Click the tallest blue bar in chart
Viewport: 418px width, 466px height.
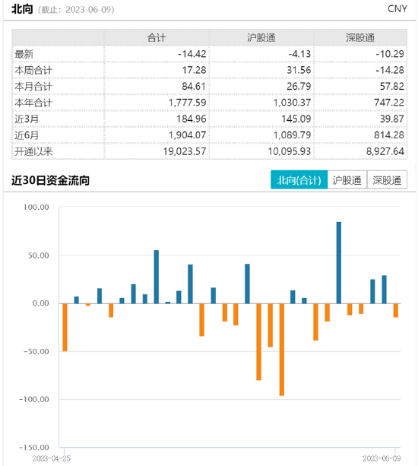[x=339, y=263]
